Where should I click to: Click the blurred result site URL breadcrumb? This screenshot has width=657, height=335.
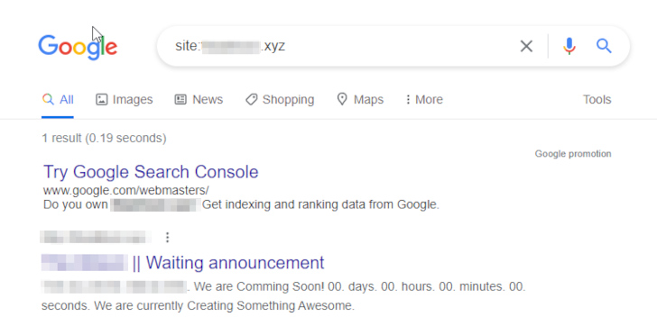tap(96, 237)
